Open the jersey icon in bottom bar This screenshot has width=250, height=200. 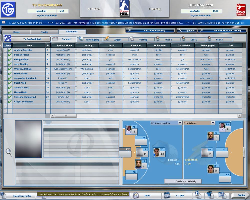(x=209, y=195)
